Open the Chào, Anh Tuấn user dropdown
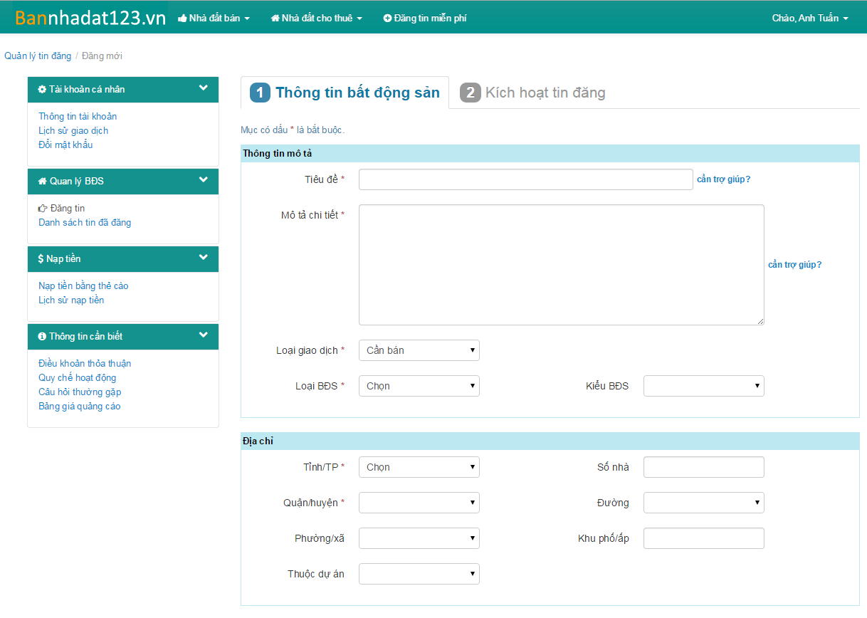Viewport: 867px width, 618px height. click(x=809, y=19)
